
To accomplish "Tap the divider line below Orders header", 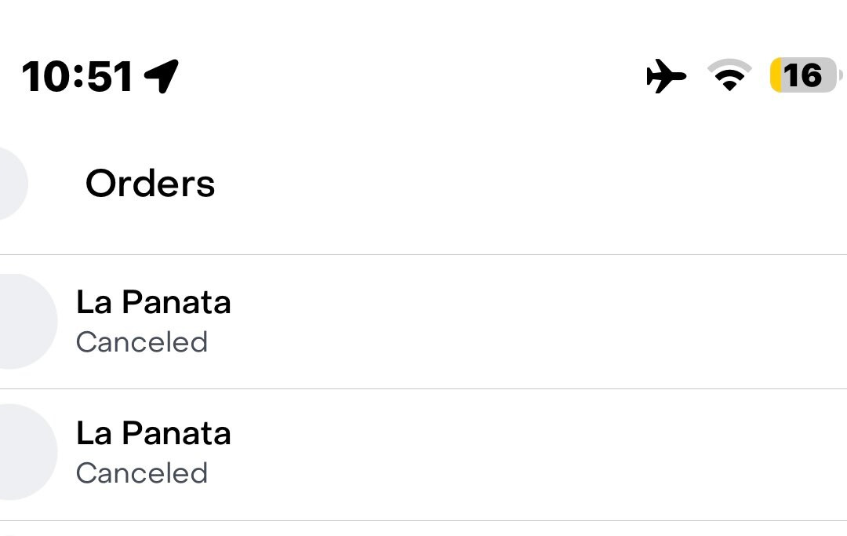I will pyautogui.click(x=423, y=254).
